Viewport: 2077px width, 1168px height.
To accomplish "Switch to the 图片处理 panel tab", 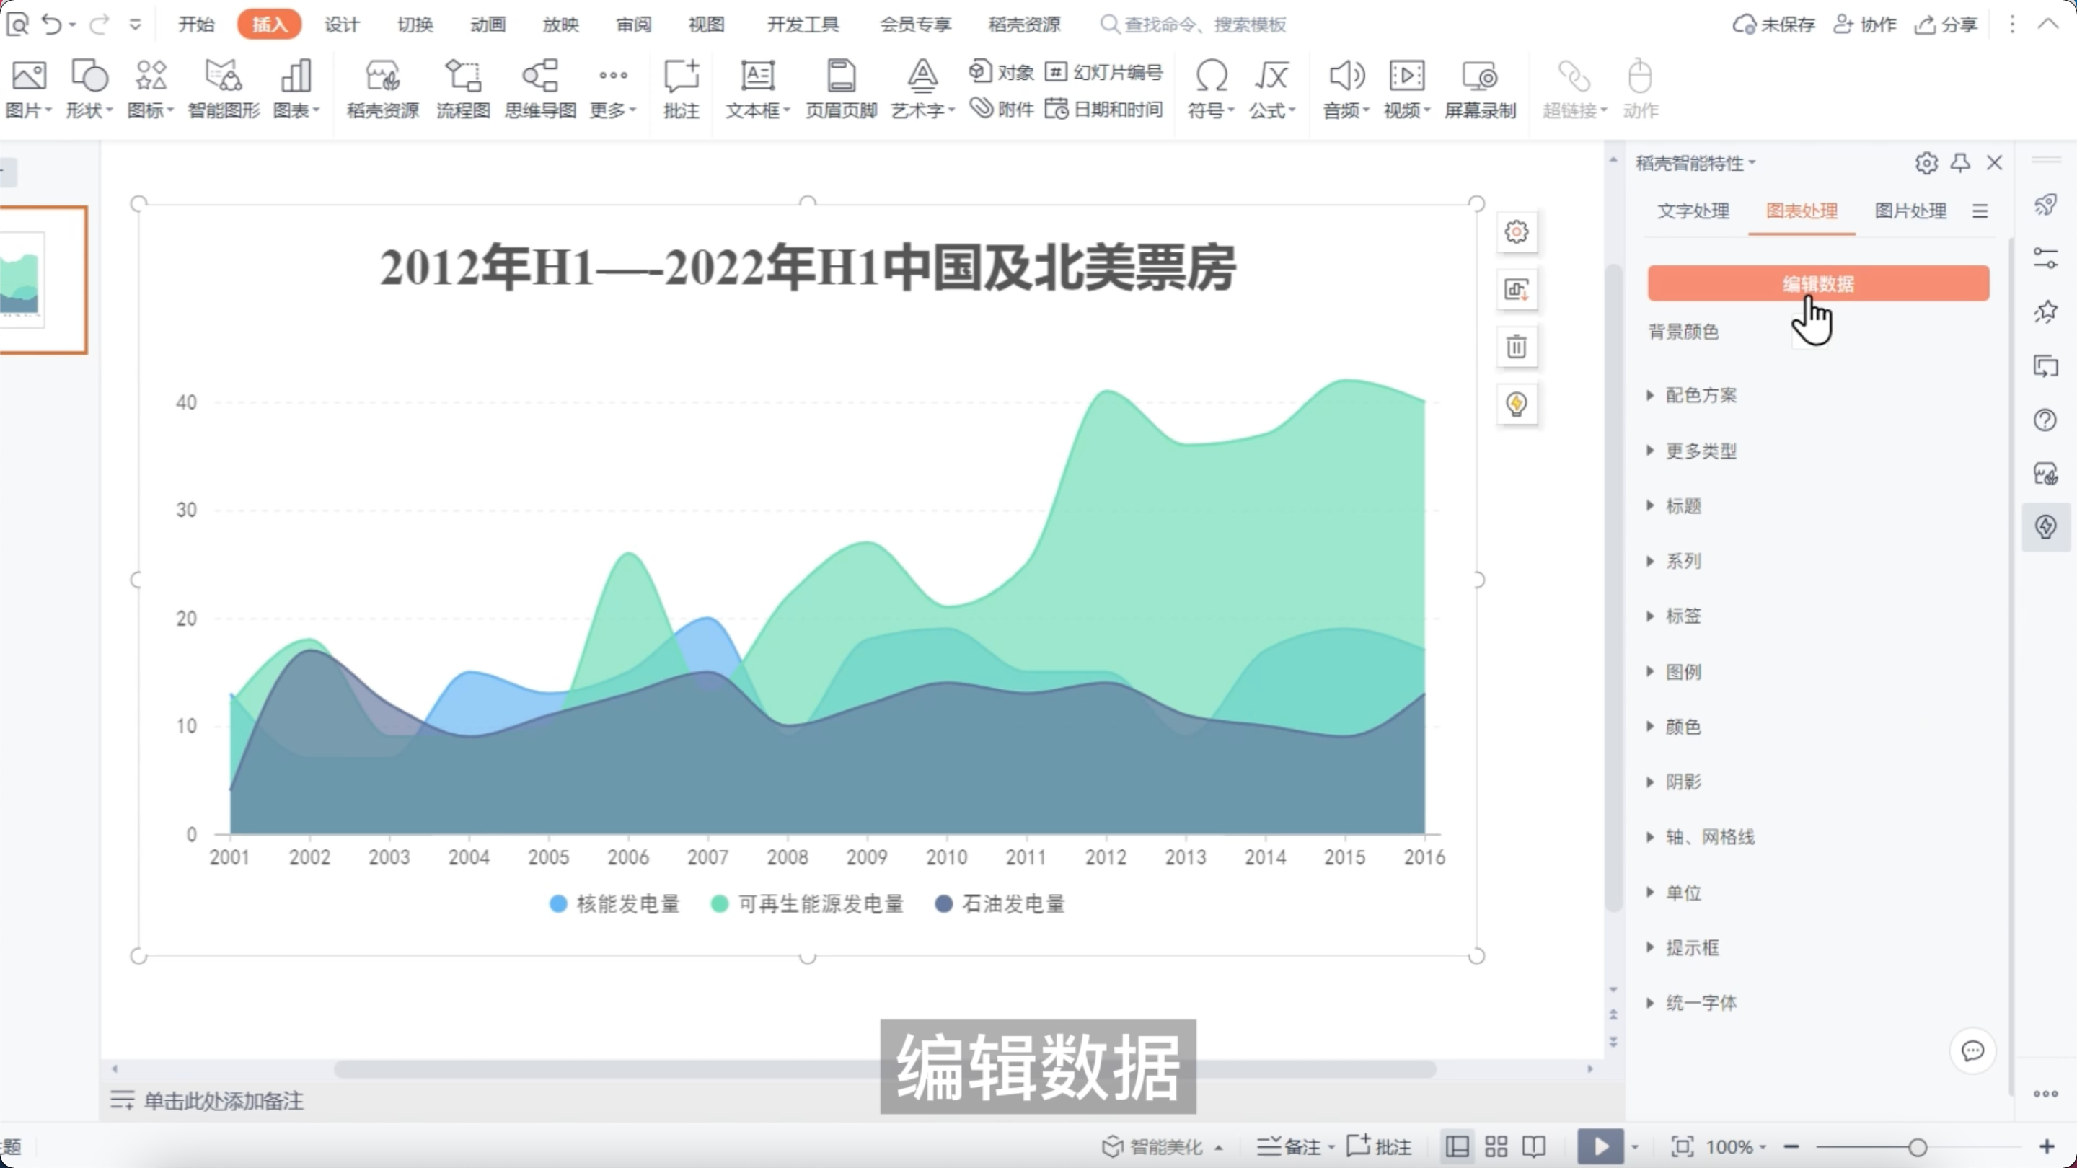I will pyautogui.click(x=1910, y=211).
